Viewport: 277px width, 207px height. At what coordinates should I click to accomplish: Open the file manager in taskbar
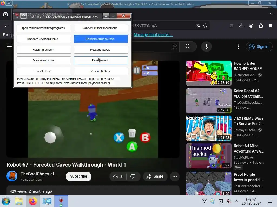(x=19, y=201)
